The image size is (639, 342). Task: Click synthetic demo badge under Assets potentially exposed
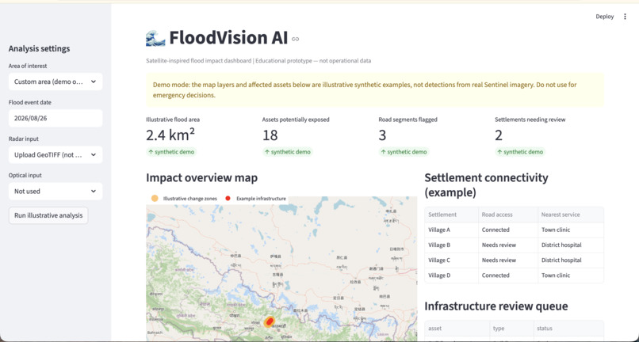tap(288, 152)
